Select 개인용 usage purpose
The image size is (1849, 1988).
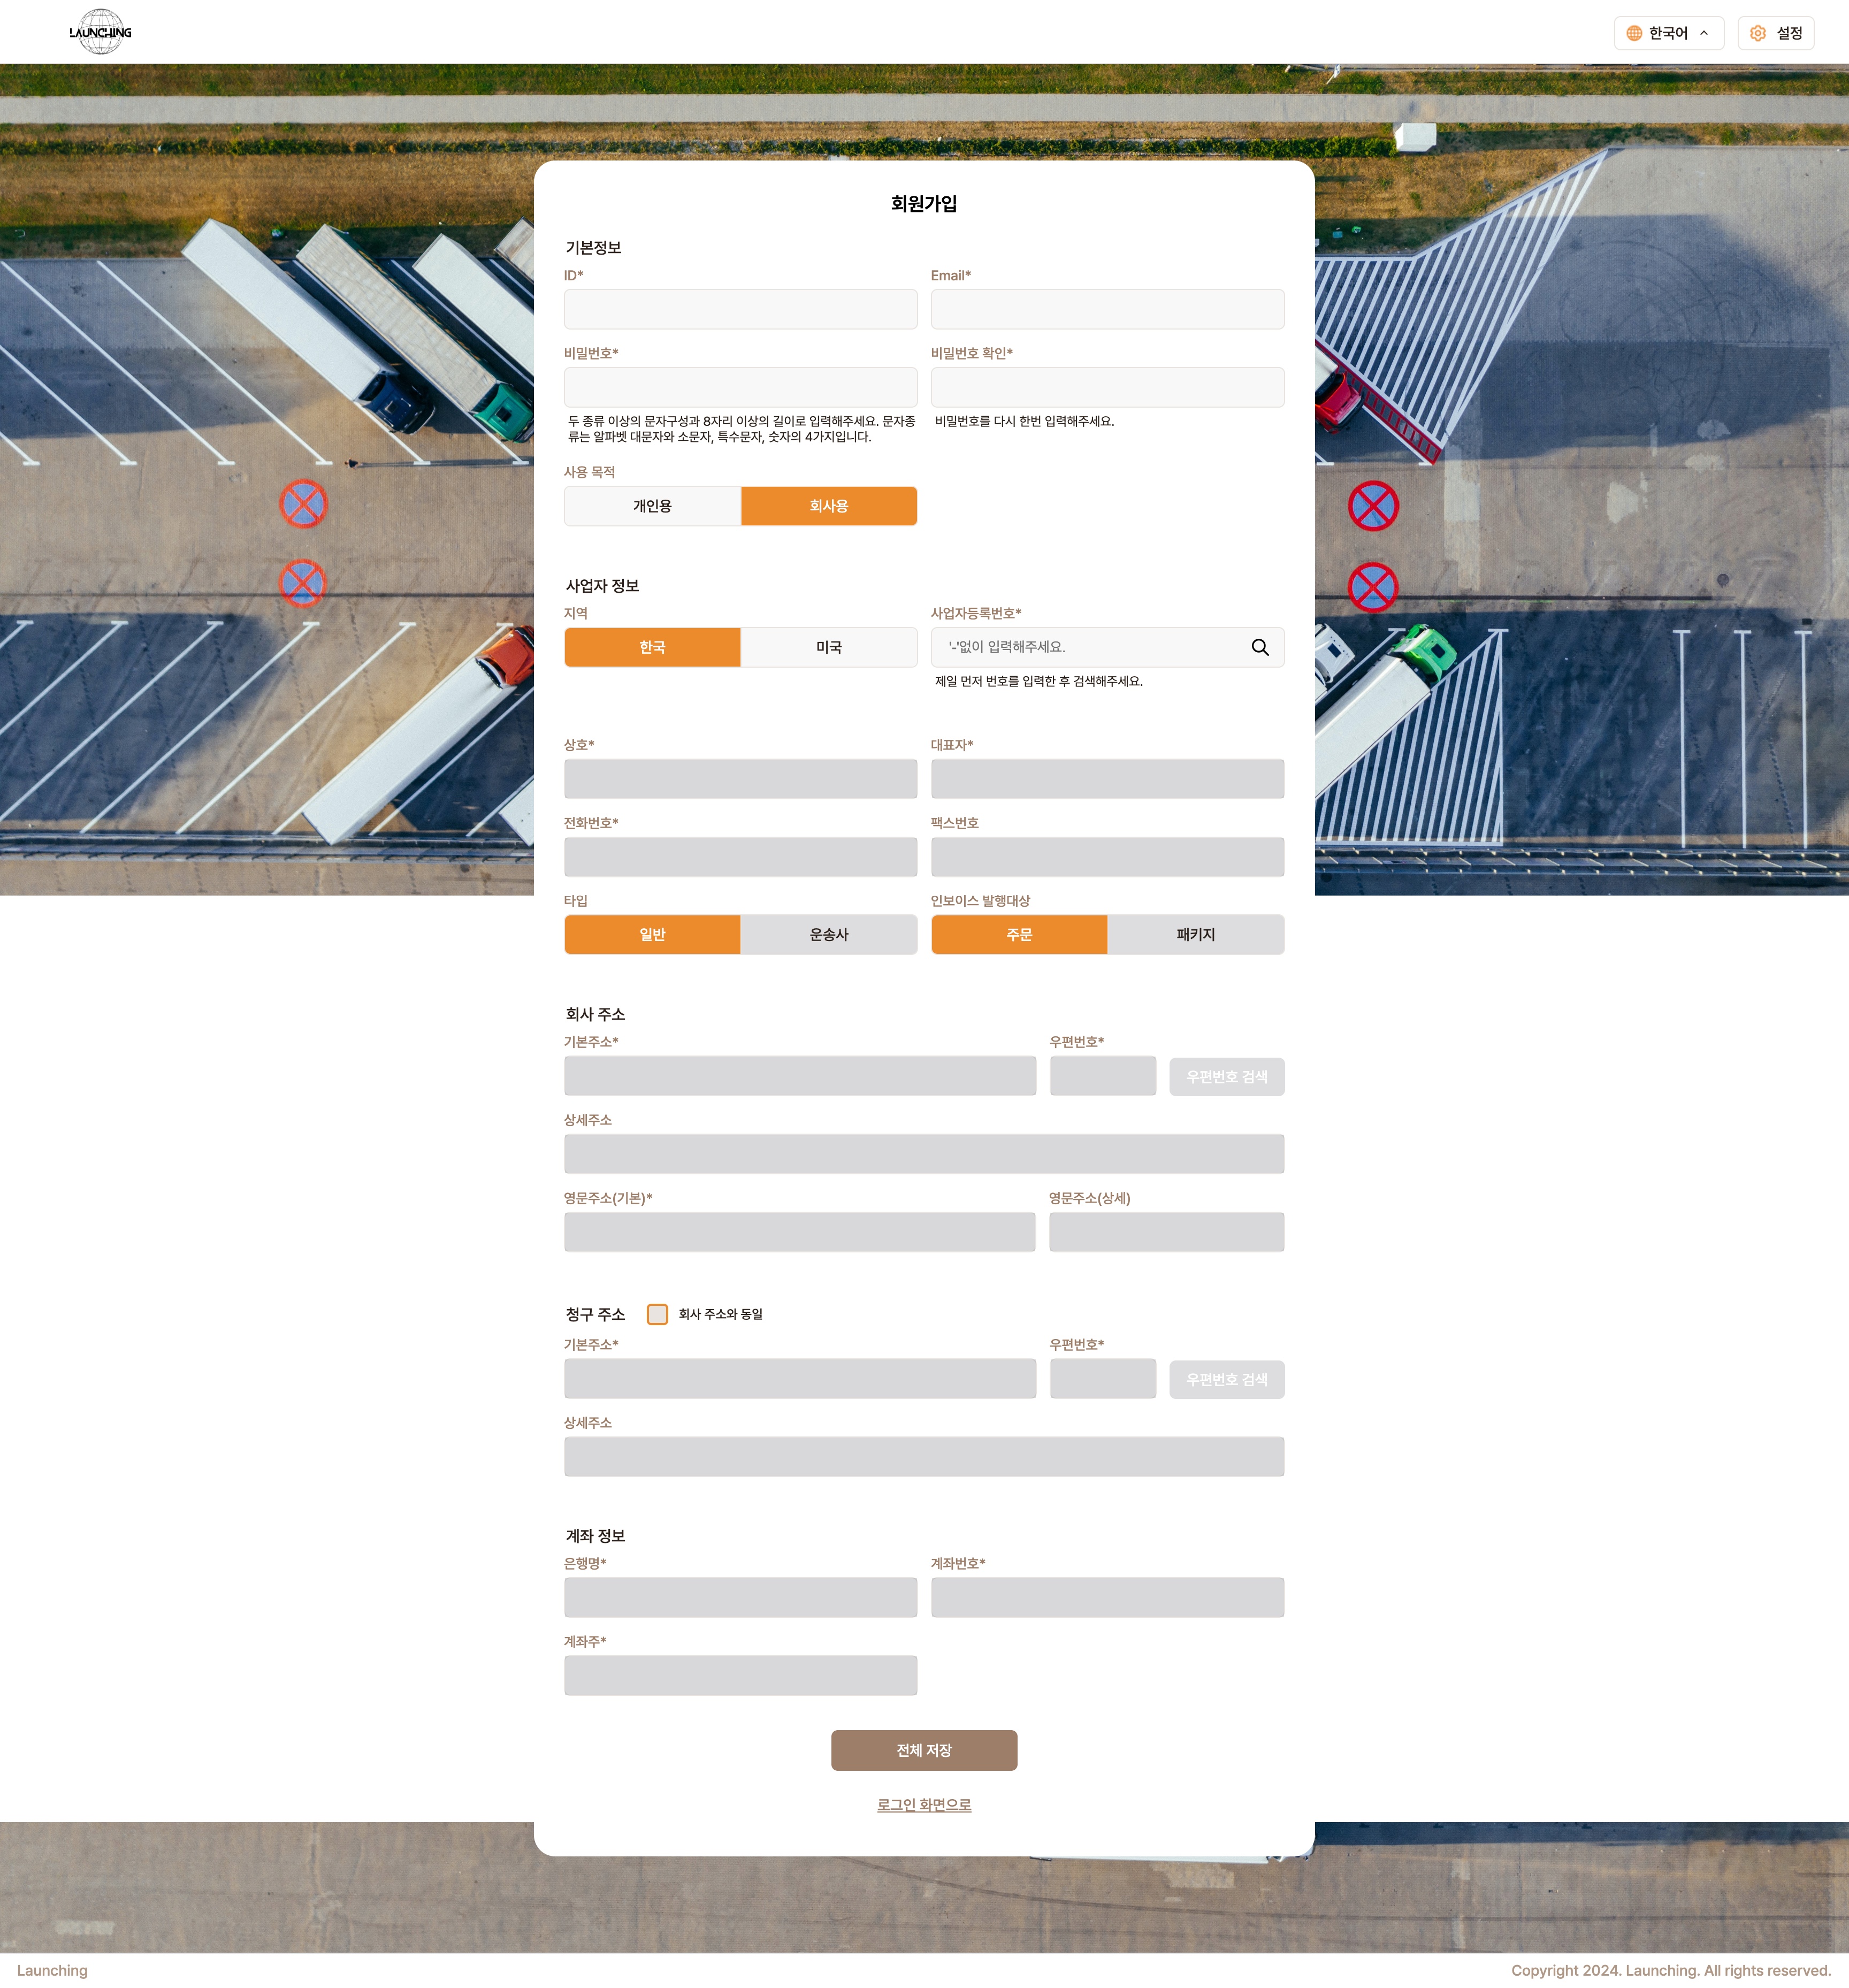(652, 506)
